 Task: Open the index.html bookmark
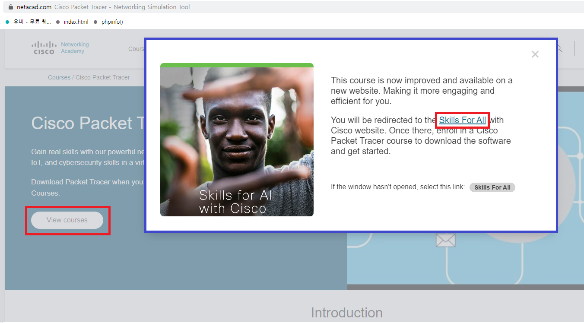[x=72, y=22]
